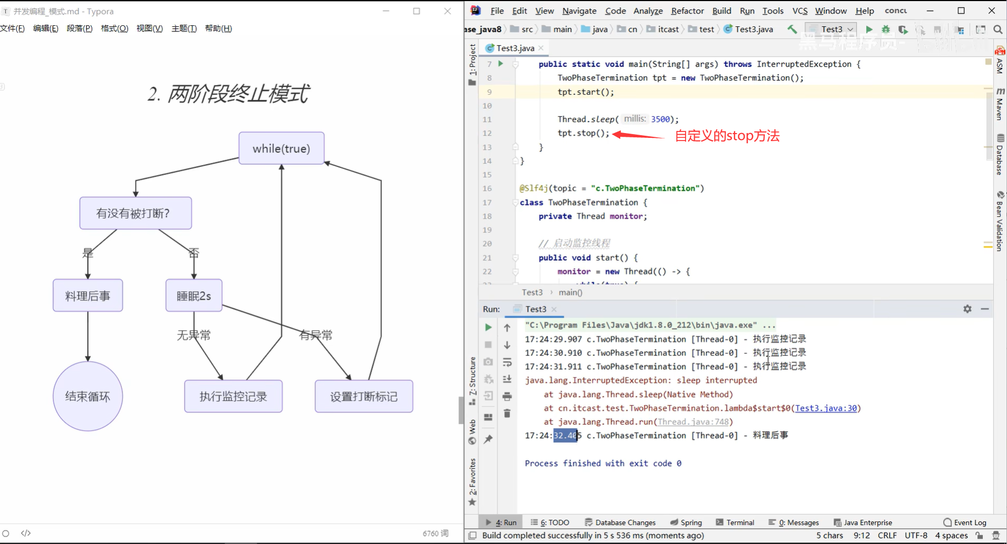The height and width of the screenshot is (544, 1007).
Task: Open the ASM tool window
Action: click(1000, 60)
